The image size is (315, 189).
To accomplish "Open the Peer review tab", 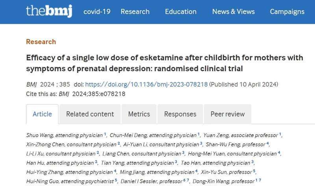I will [x=228, y=114].
